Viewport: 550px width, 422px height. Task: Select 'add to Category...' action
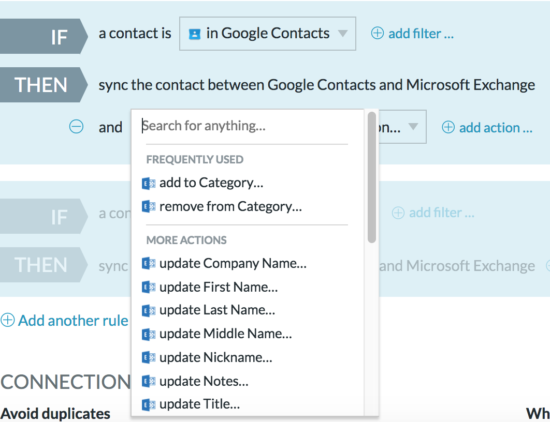coord(211,183)
